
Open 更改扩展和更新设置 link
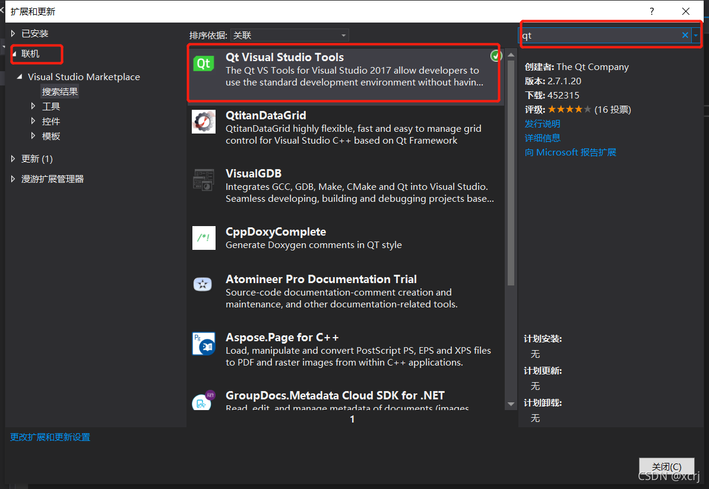click(50, 437)
